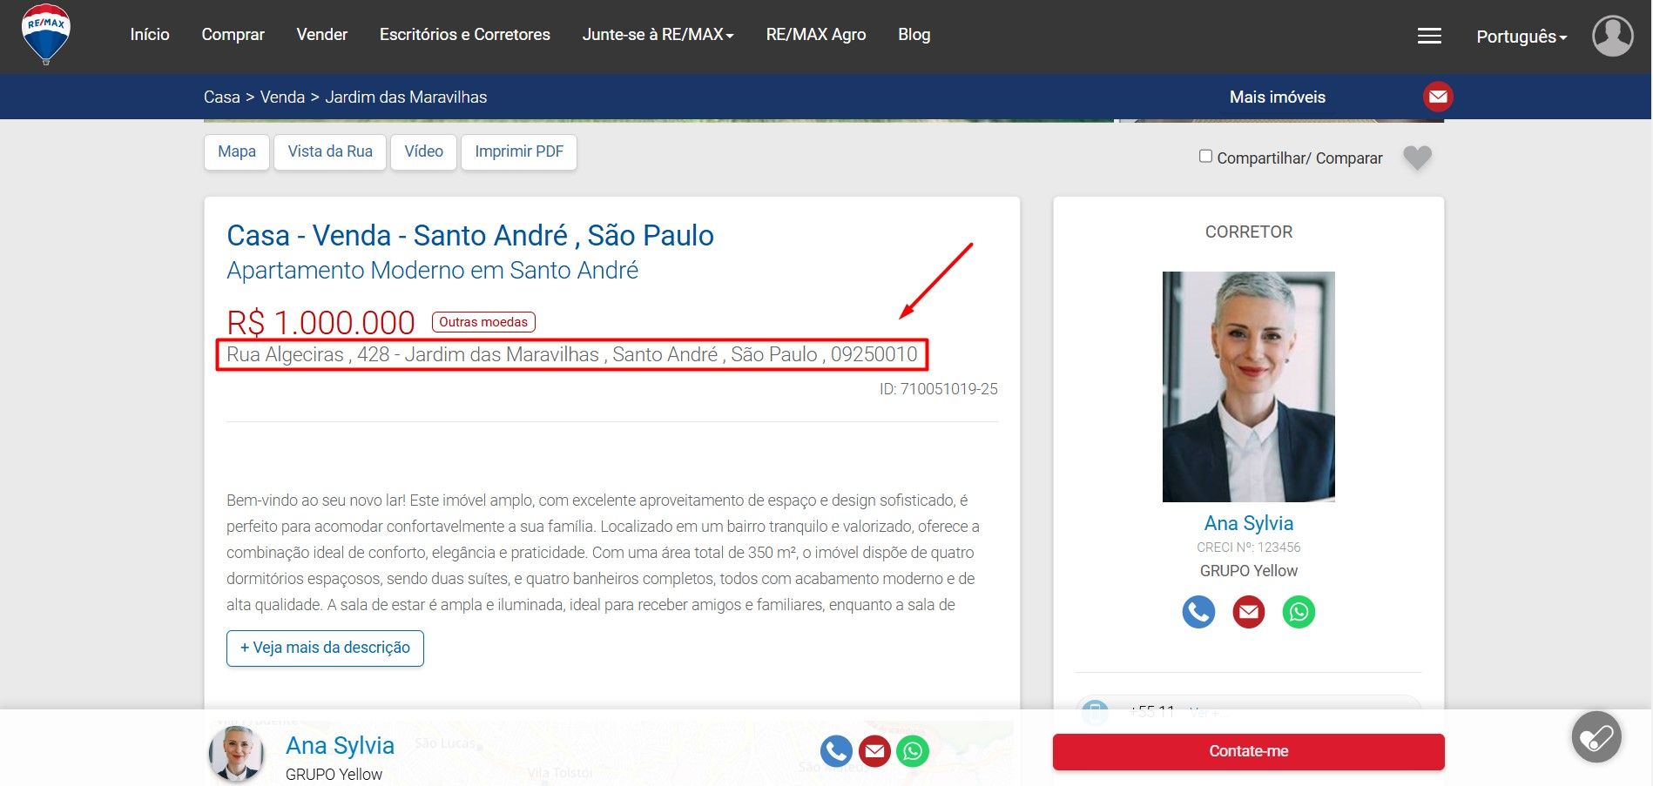This screenshot has width=1653, height=786.
Task: Click small Ana Sylvia avatar in bottom bar
Action: tap(236, 753)
